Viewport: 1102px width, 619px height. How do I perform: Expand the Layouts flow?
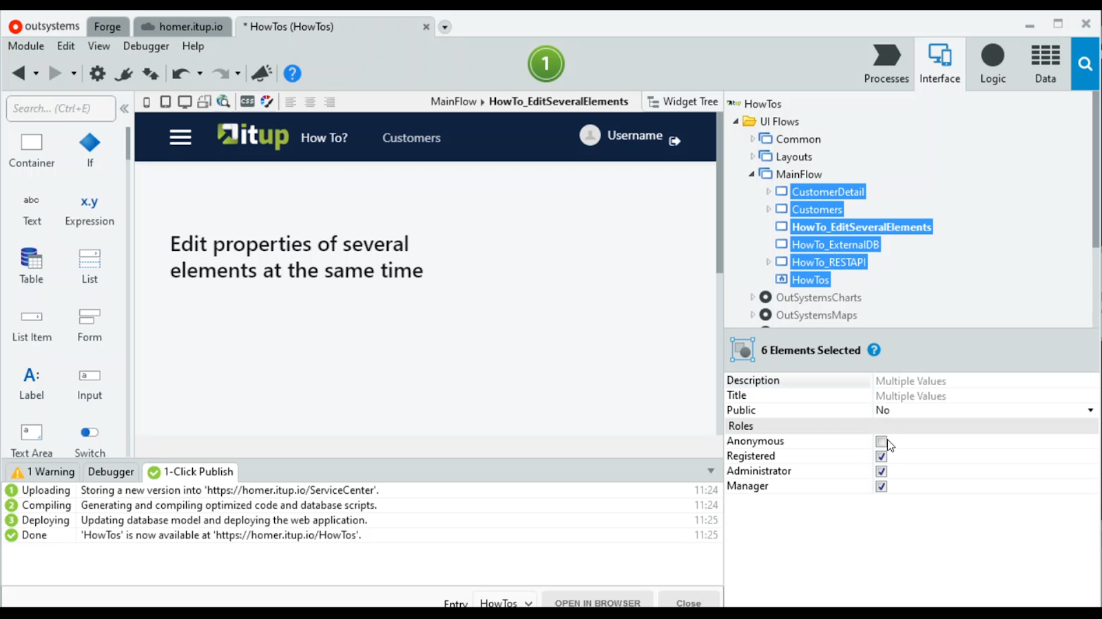(x=752, y=157)
